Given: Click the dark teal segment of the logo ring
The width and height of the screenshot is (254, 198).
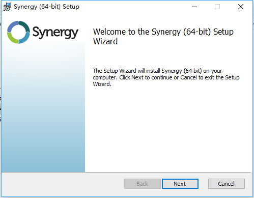Looking at the screenshot, I should (x=24, y=26).
